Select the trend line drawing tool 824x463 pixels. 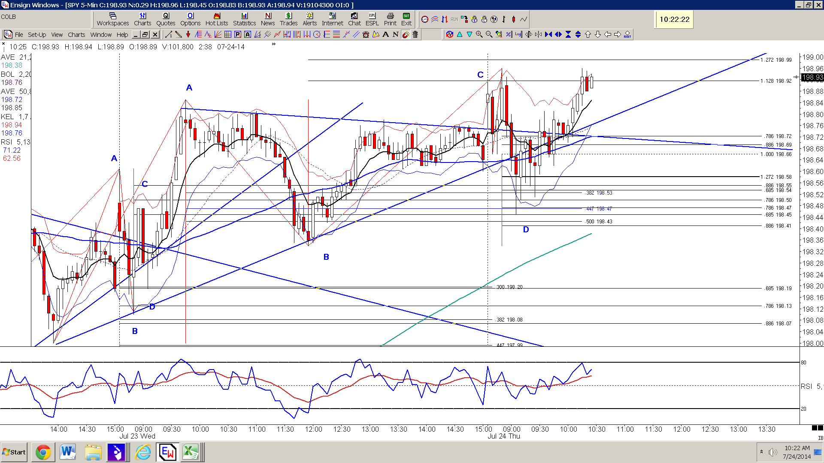click(169, 34)
